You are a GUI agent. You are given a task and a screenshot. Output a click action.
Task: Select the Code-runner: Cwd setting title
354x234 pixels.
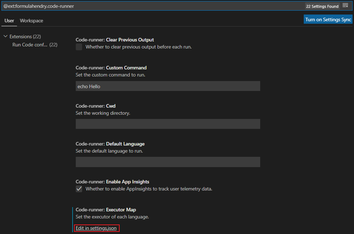click(96, 106)
